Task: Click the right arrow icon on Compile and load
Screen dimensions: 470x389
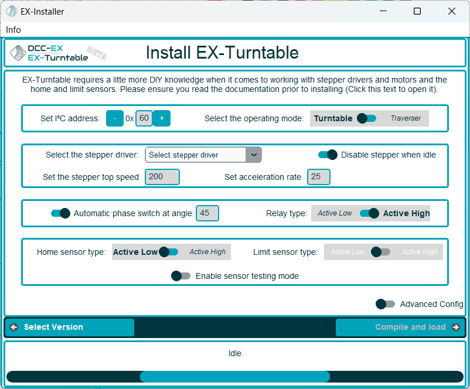Action: [456, 327]
